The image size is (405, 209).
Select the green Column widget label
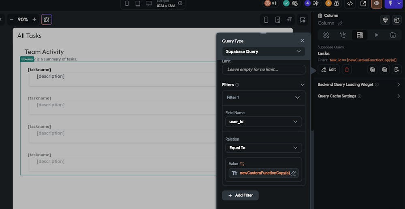[27, 59]
